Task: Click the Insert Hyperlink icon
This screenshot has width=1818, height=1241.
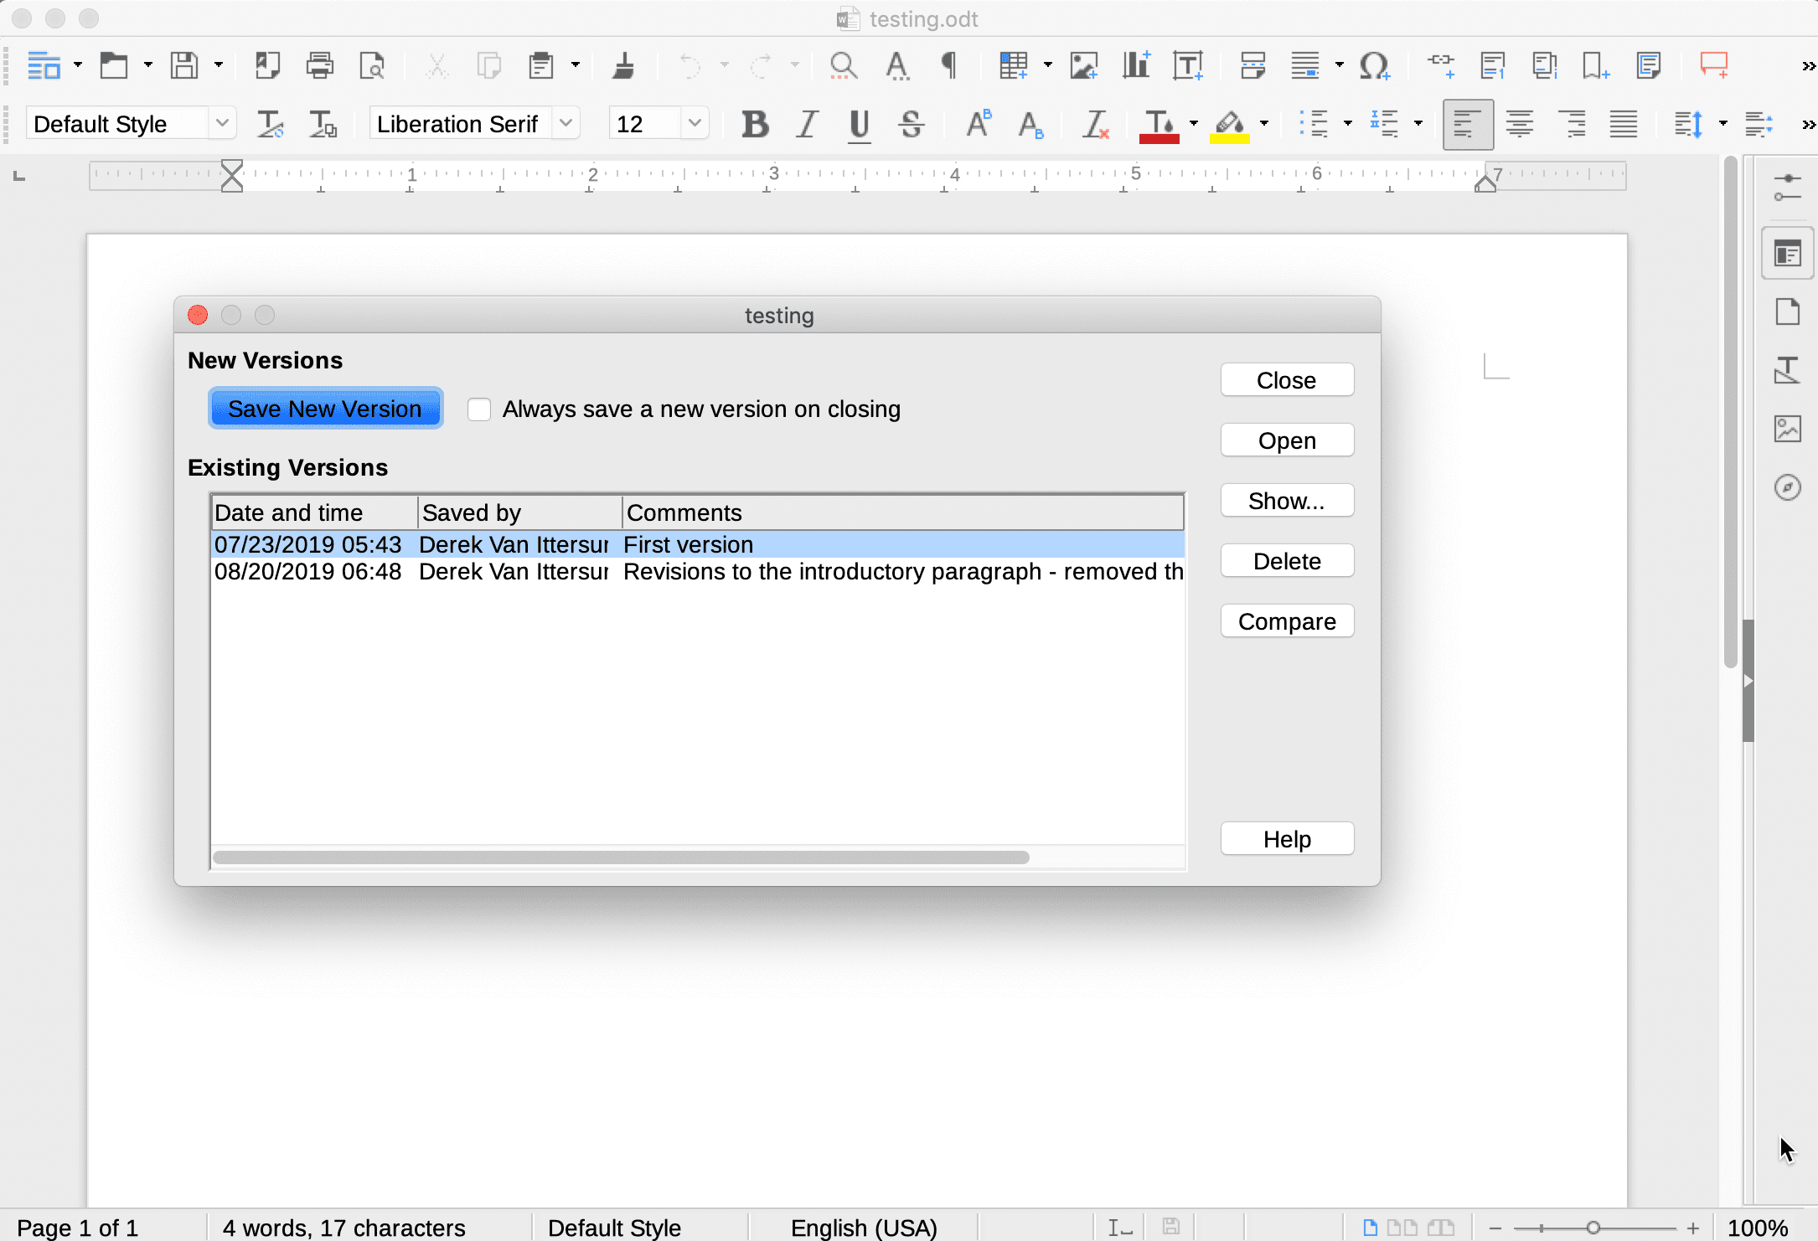Action: (x=1441, y=64)
